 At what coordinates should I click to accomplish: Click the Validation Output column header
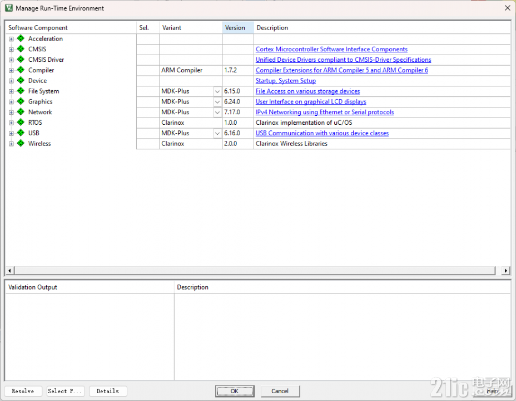click(x=90, y=287)
